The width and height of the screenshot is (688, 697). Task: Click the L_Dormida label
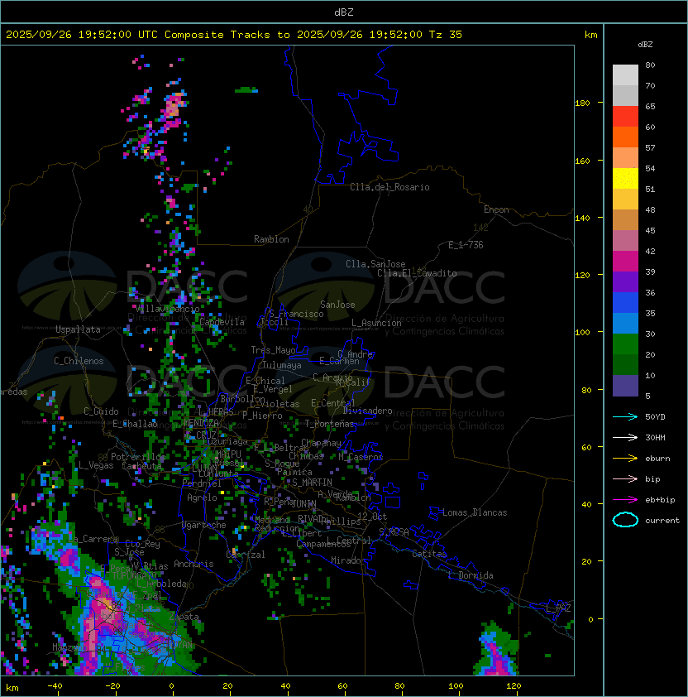[471, 575]
